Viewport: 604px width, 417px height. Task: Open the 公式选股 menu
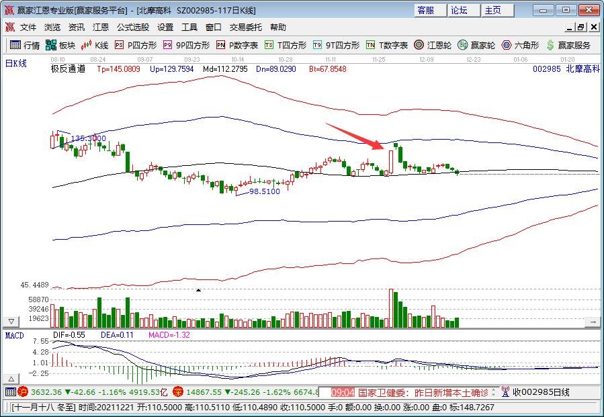133,28
